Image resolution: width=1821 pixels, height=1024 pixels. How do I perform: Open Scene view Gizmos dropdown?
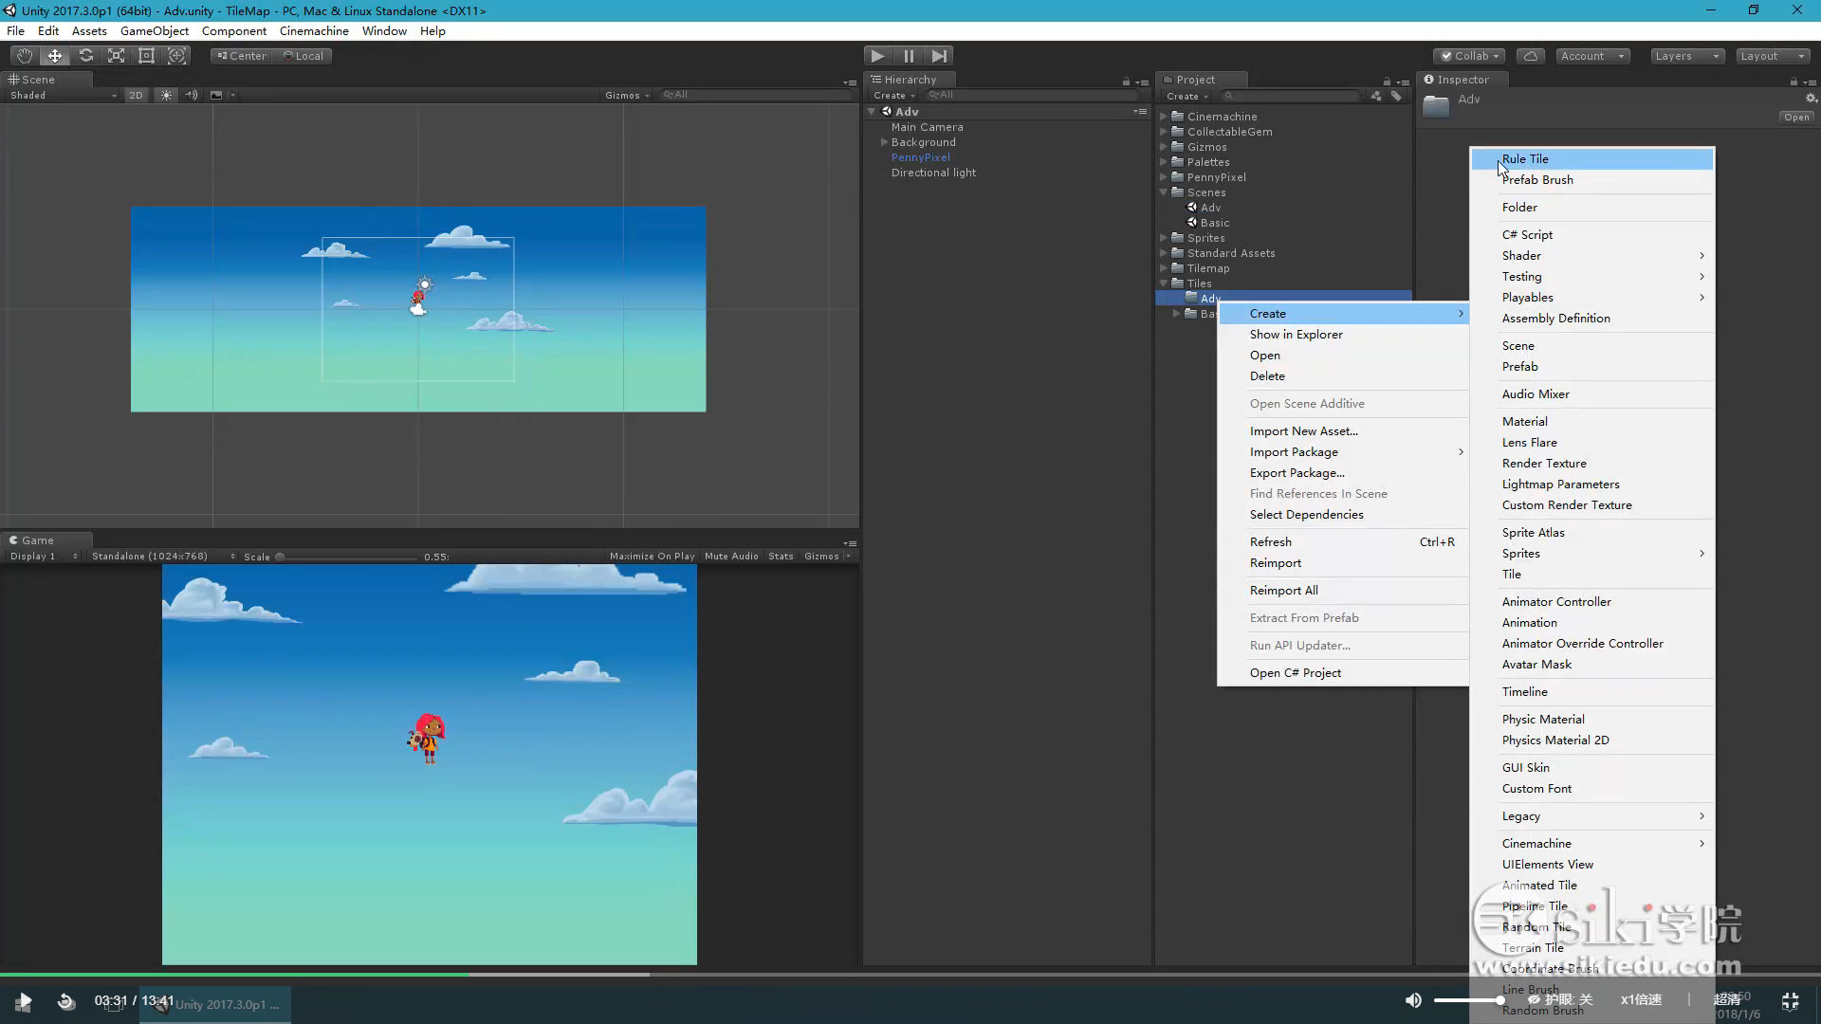pos(627,95)
